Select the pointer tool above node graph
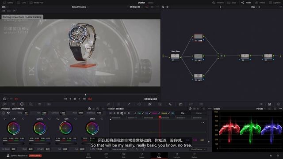The height and width of the screenshot is (159, 283). click(x=163, y=7)
